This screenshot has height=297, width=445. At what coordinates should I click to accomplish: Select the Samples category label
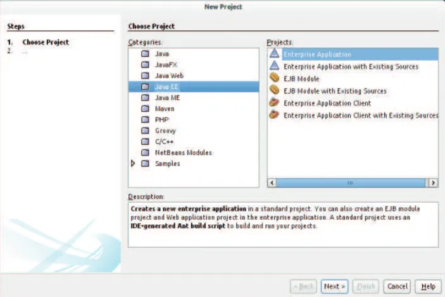[x=168, y=164]
